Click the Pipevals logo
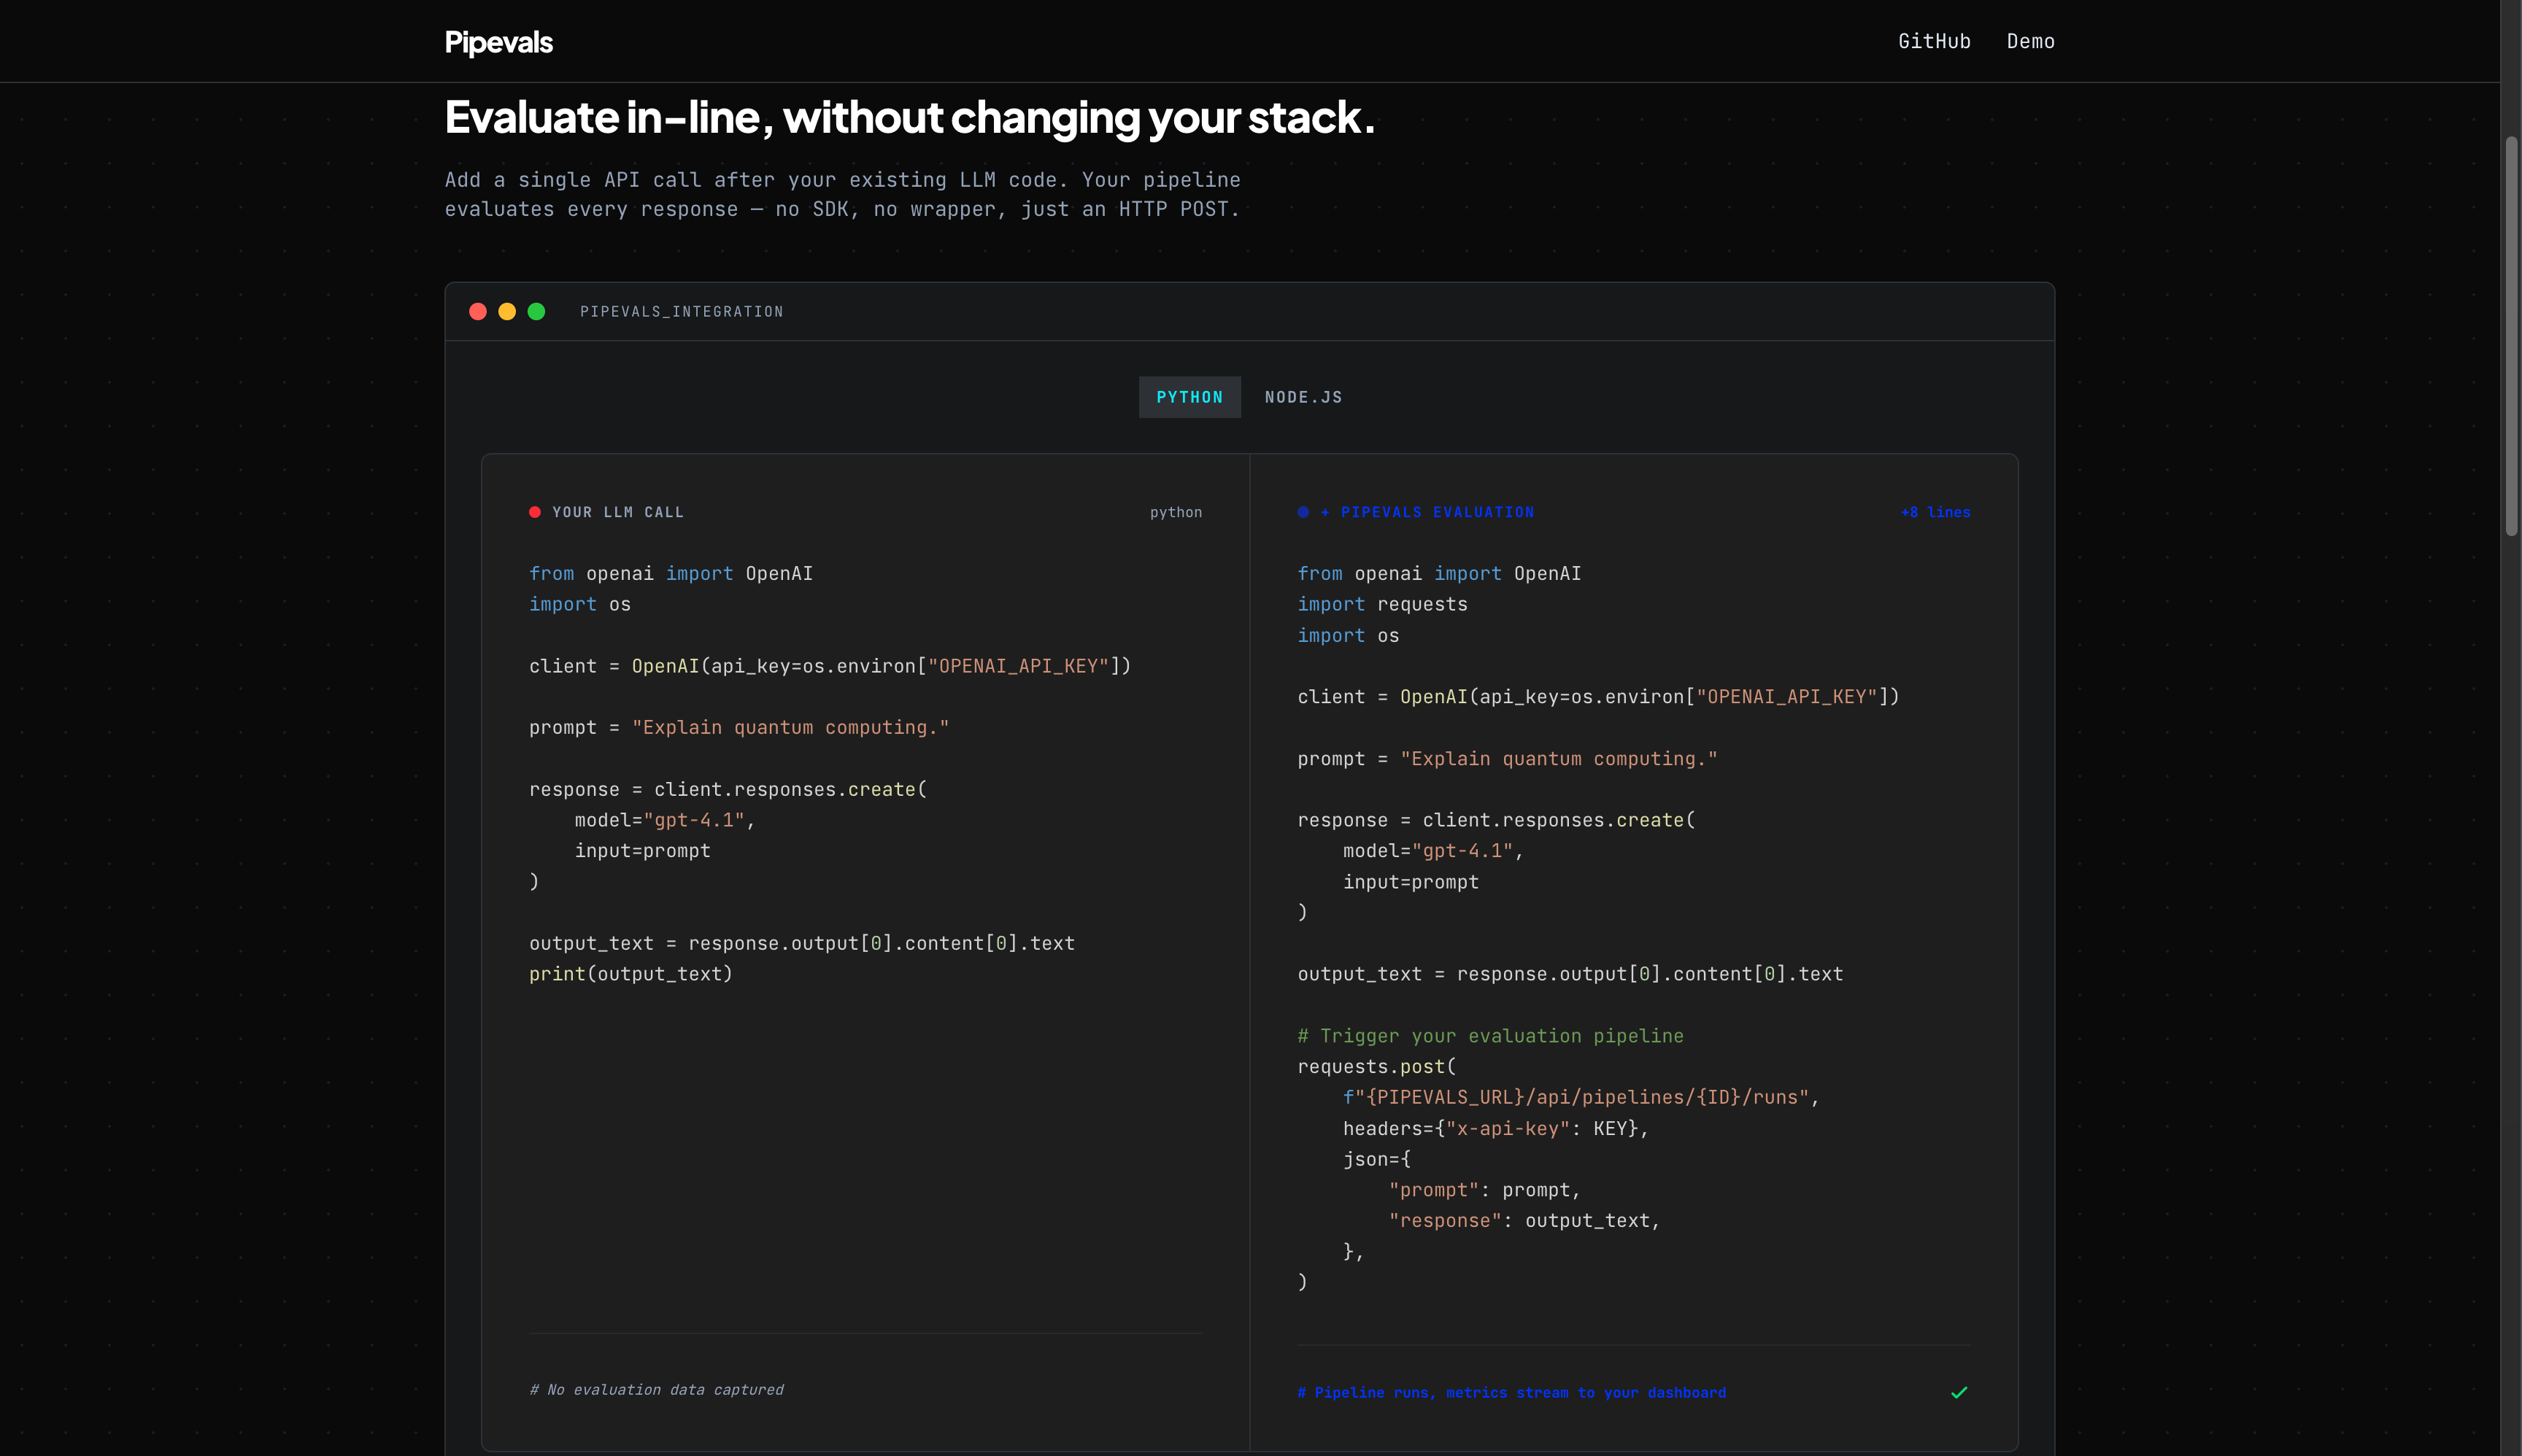Screen dimensions: 2522x1456 [498, 42]
